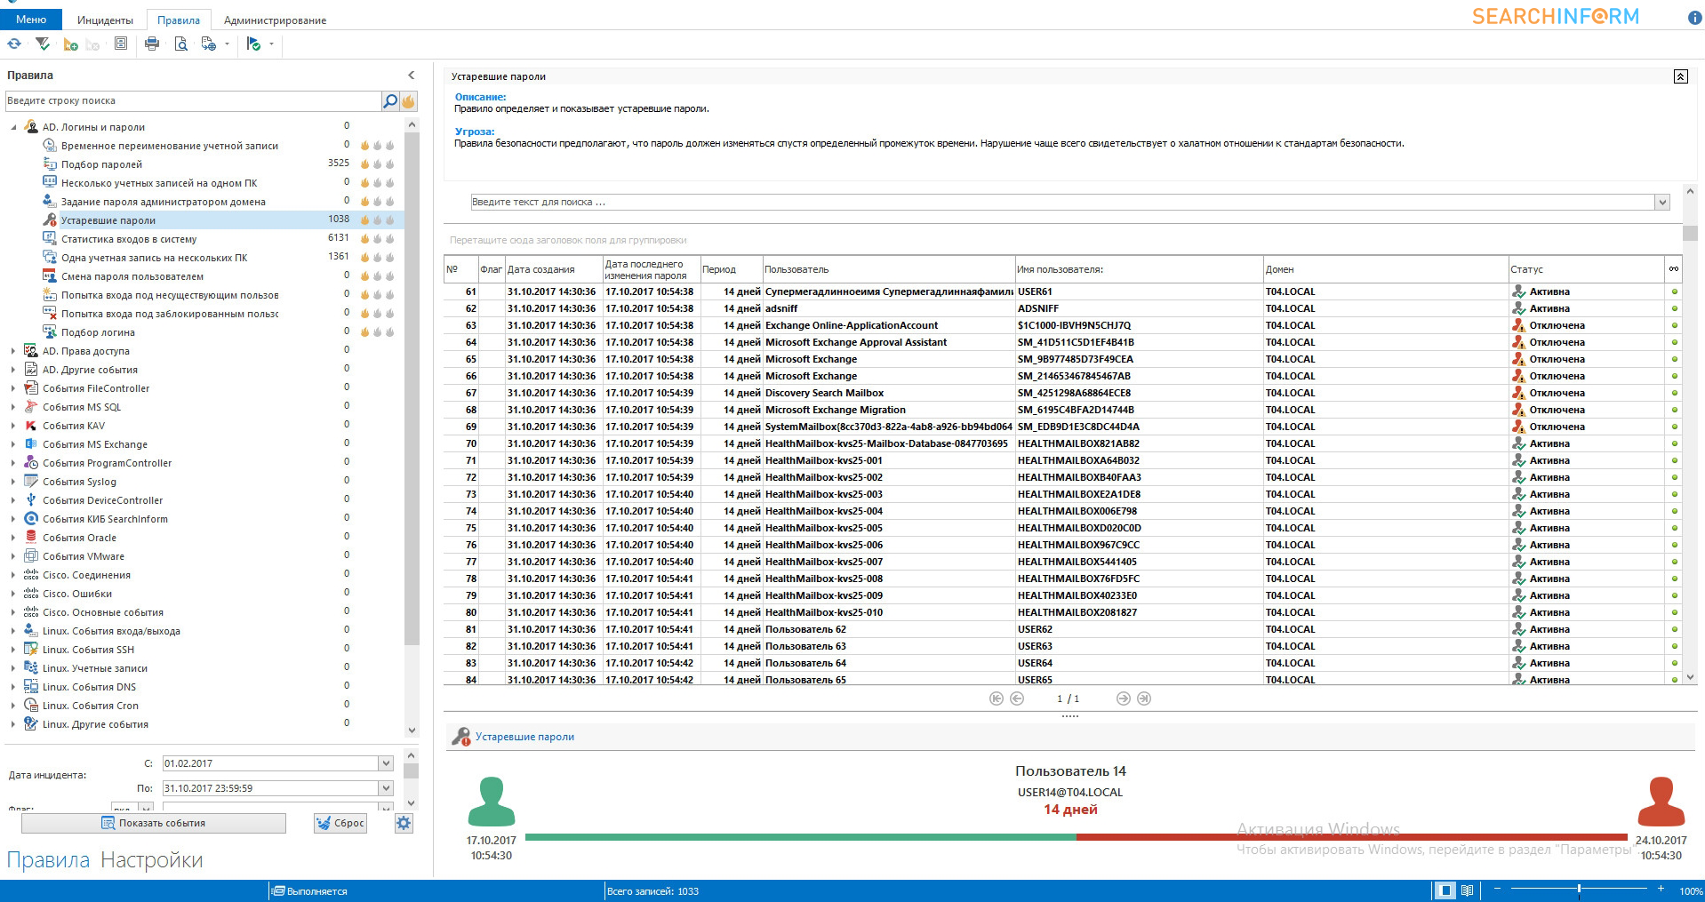Click the filter with checkmark toolbar icon
This screenshot has height=902, width=1705.
point(42,44)
